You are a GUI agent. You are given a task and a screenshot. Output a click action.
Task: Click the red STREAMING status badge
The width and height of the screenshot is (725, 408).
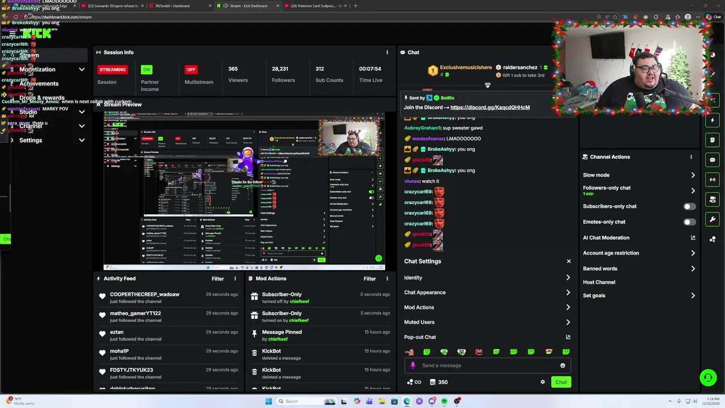click(x=112, y=70)
